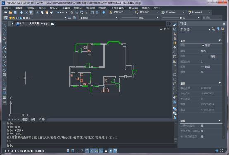Select the Line drawing tool
The height and width of the screenshot is (155, 229).
4,25
